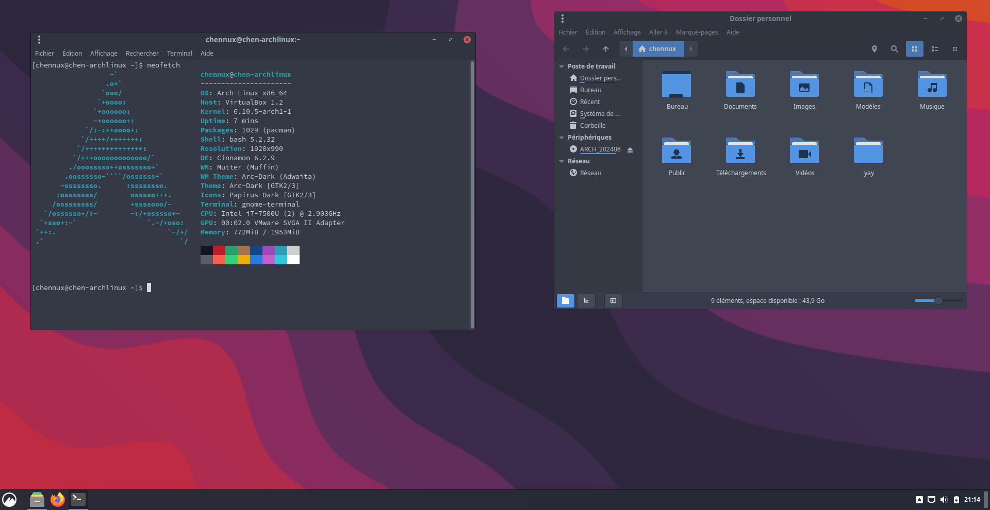The height and width of the screenshot is (510, 990).
Task: Open the Cinnamon application menu
Action: pyautogui.click(x=9, y=500)
